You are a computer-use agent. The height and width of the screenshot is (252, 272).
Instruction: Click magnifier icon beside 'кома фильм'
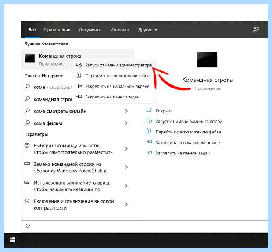click(x=27, y=123)
